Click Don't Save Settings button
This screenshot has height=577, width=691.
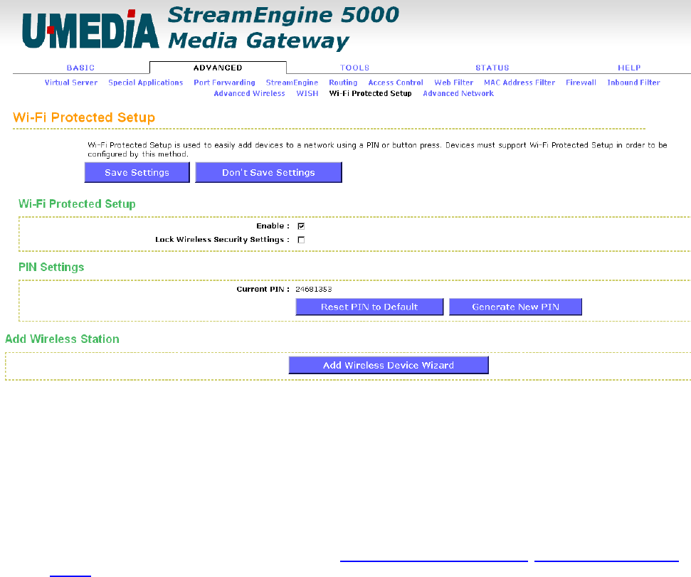pyautogui.click(x=268, y=172)
